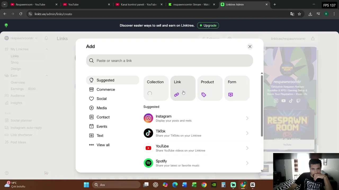This screenshot has width=339, height=190.
Task: Open Instagram row chevron arrow
Action: [x=247, y=118]
